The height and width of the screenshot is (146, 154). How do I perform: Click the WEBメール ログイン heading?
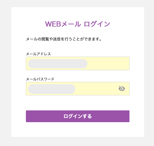[77, 24]
